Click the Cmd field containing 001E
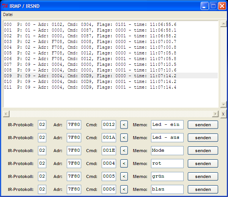 pyautogui.click(x=109, y=151)
